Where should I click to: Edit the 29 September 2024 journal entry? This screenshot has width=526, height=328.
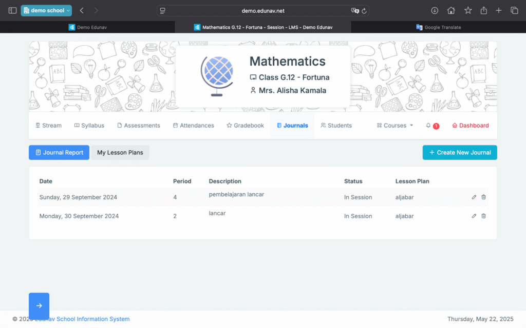click(x=474, y=197)
